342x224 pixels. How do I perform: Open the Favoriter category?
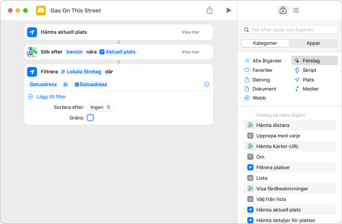(262, 70)
